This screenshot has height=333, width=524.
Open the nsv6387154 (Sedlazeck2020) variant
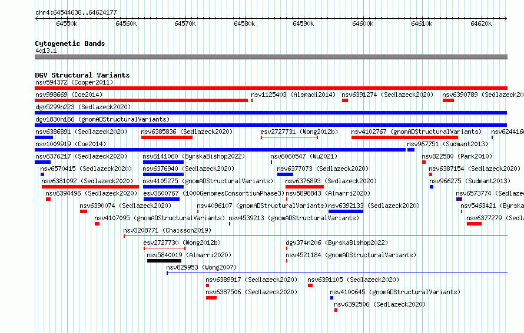(475, 169)
